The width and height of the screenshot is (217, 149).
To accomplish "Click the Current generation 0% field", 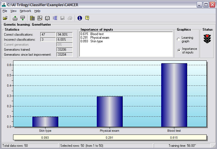I will click(x=64, y=45).
